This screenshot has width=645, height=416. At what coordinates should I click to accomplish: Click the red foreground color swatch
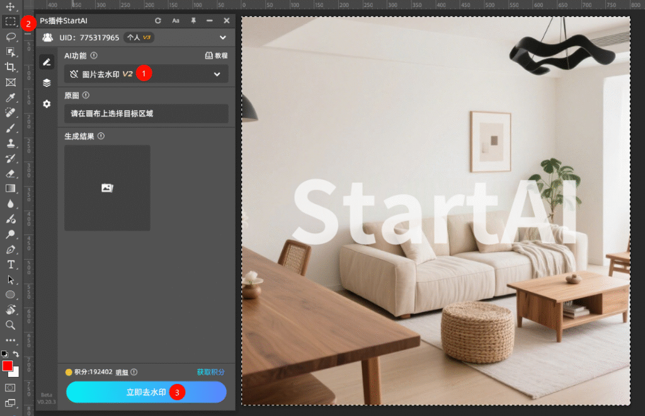pyautogui.click(x=8, y=366)
